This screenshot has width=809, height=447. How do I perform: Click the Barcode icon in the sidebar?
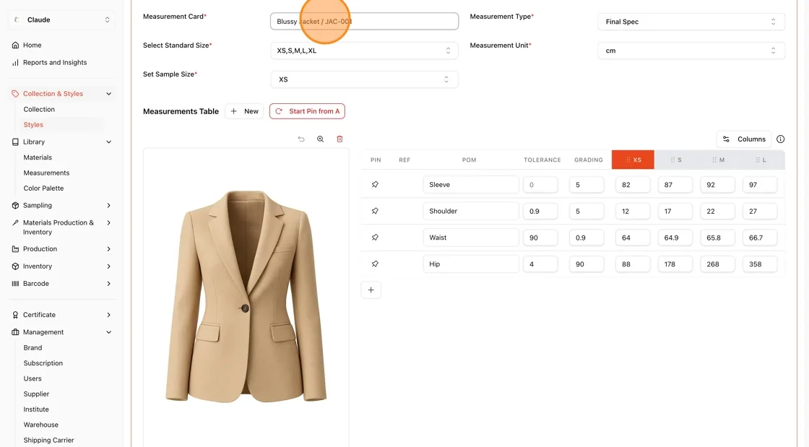coord(15,284)
